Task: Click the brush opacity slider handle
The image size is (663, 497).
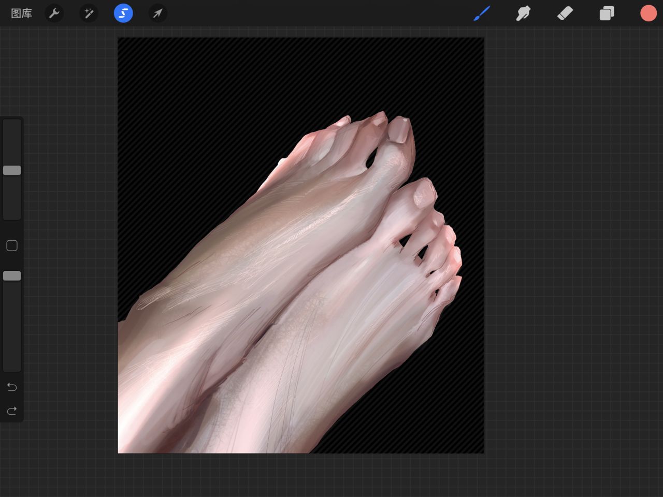Action: click(x=12, y=276)
